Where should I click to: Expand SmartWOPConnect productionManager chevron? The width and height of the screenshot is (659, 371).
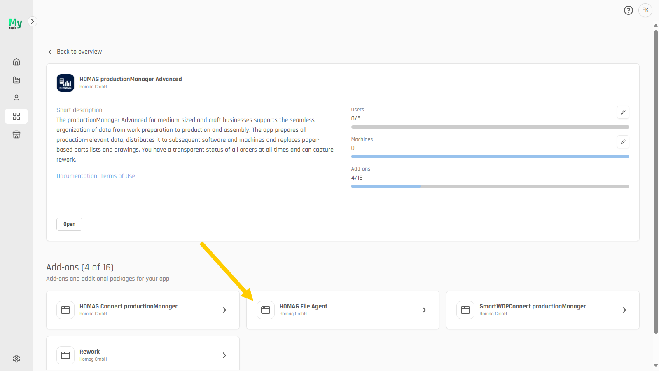(x=624, y=310)
